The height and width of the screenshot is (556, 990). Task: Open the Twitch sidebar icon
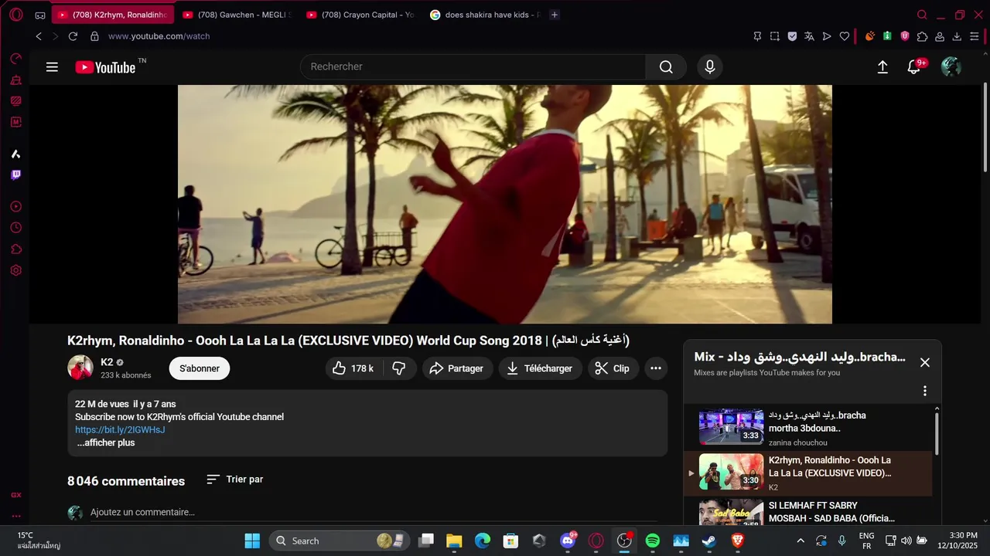[x=15, y=175]
